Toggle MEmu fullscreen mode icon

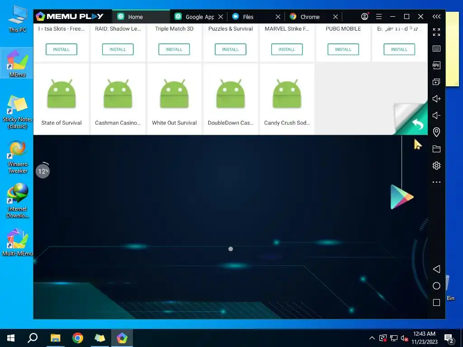tap(436, 32)
